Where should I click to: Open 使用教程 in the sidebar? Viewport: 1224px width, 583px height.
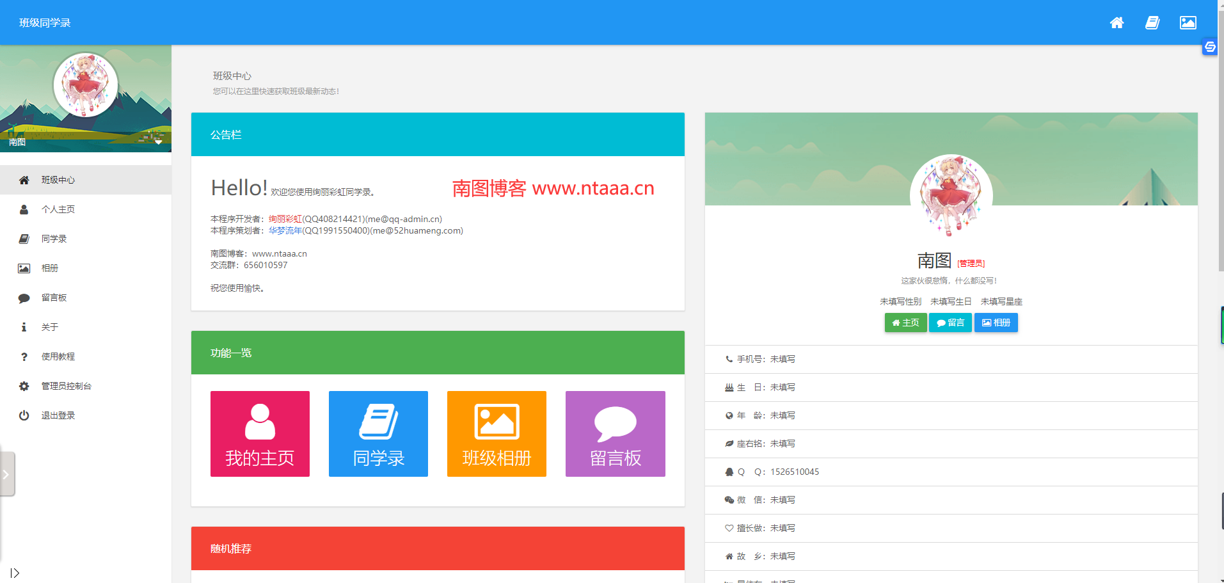[58, 356]
